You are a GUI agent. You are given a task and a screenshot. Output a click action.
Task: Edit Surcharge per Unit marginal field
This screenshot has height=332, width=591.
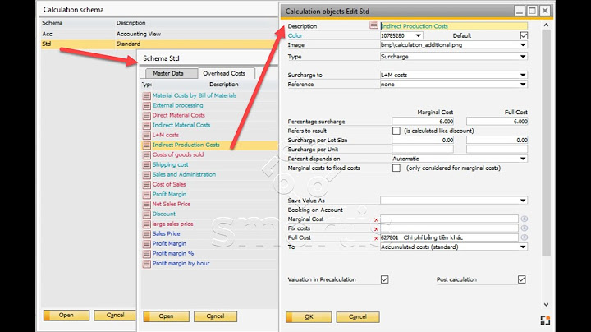[x=423, y=150]
